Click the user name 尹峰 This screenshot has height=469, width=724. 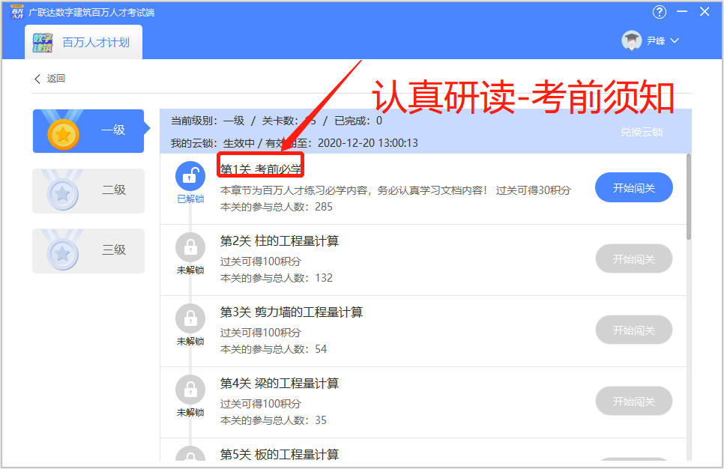click(656, 40)
